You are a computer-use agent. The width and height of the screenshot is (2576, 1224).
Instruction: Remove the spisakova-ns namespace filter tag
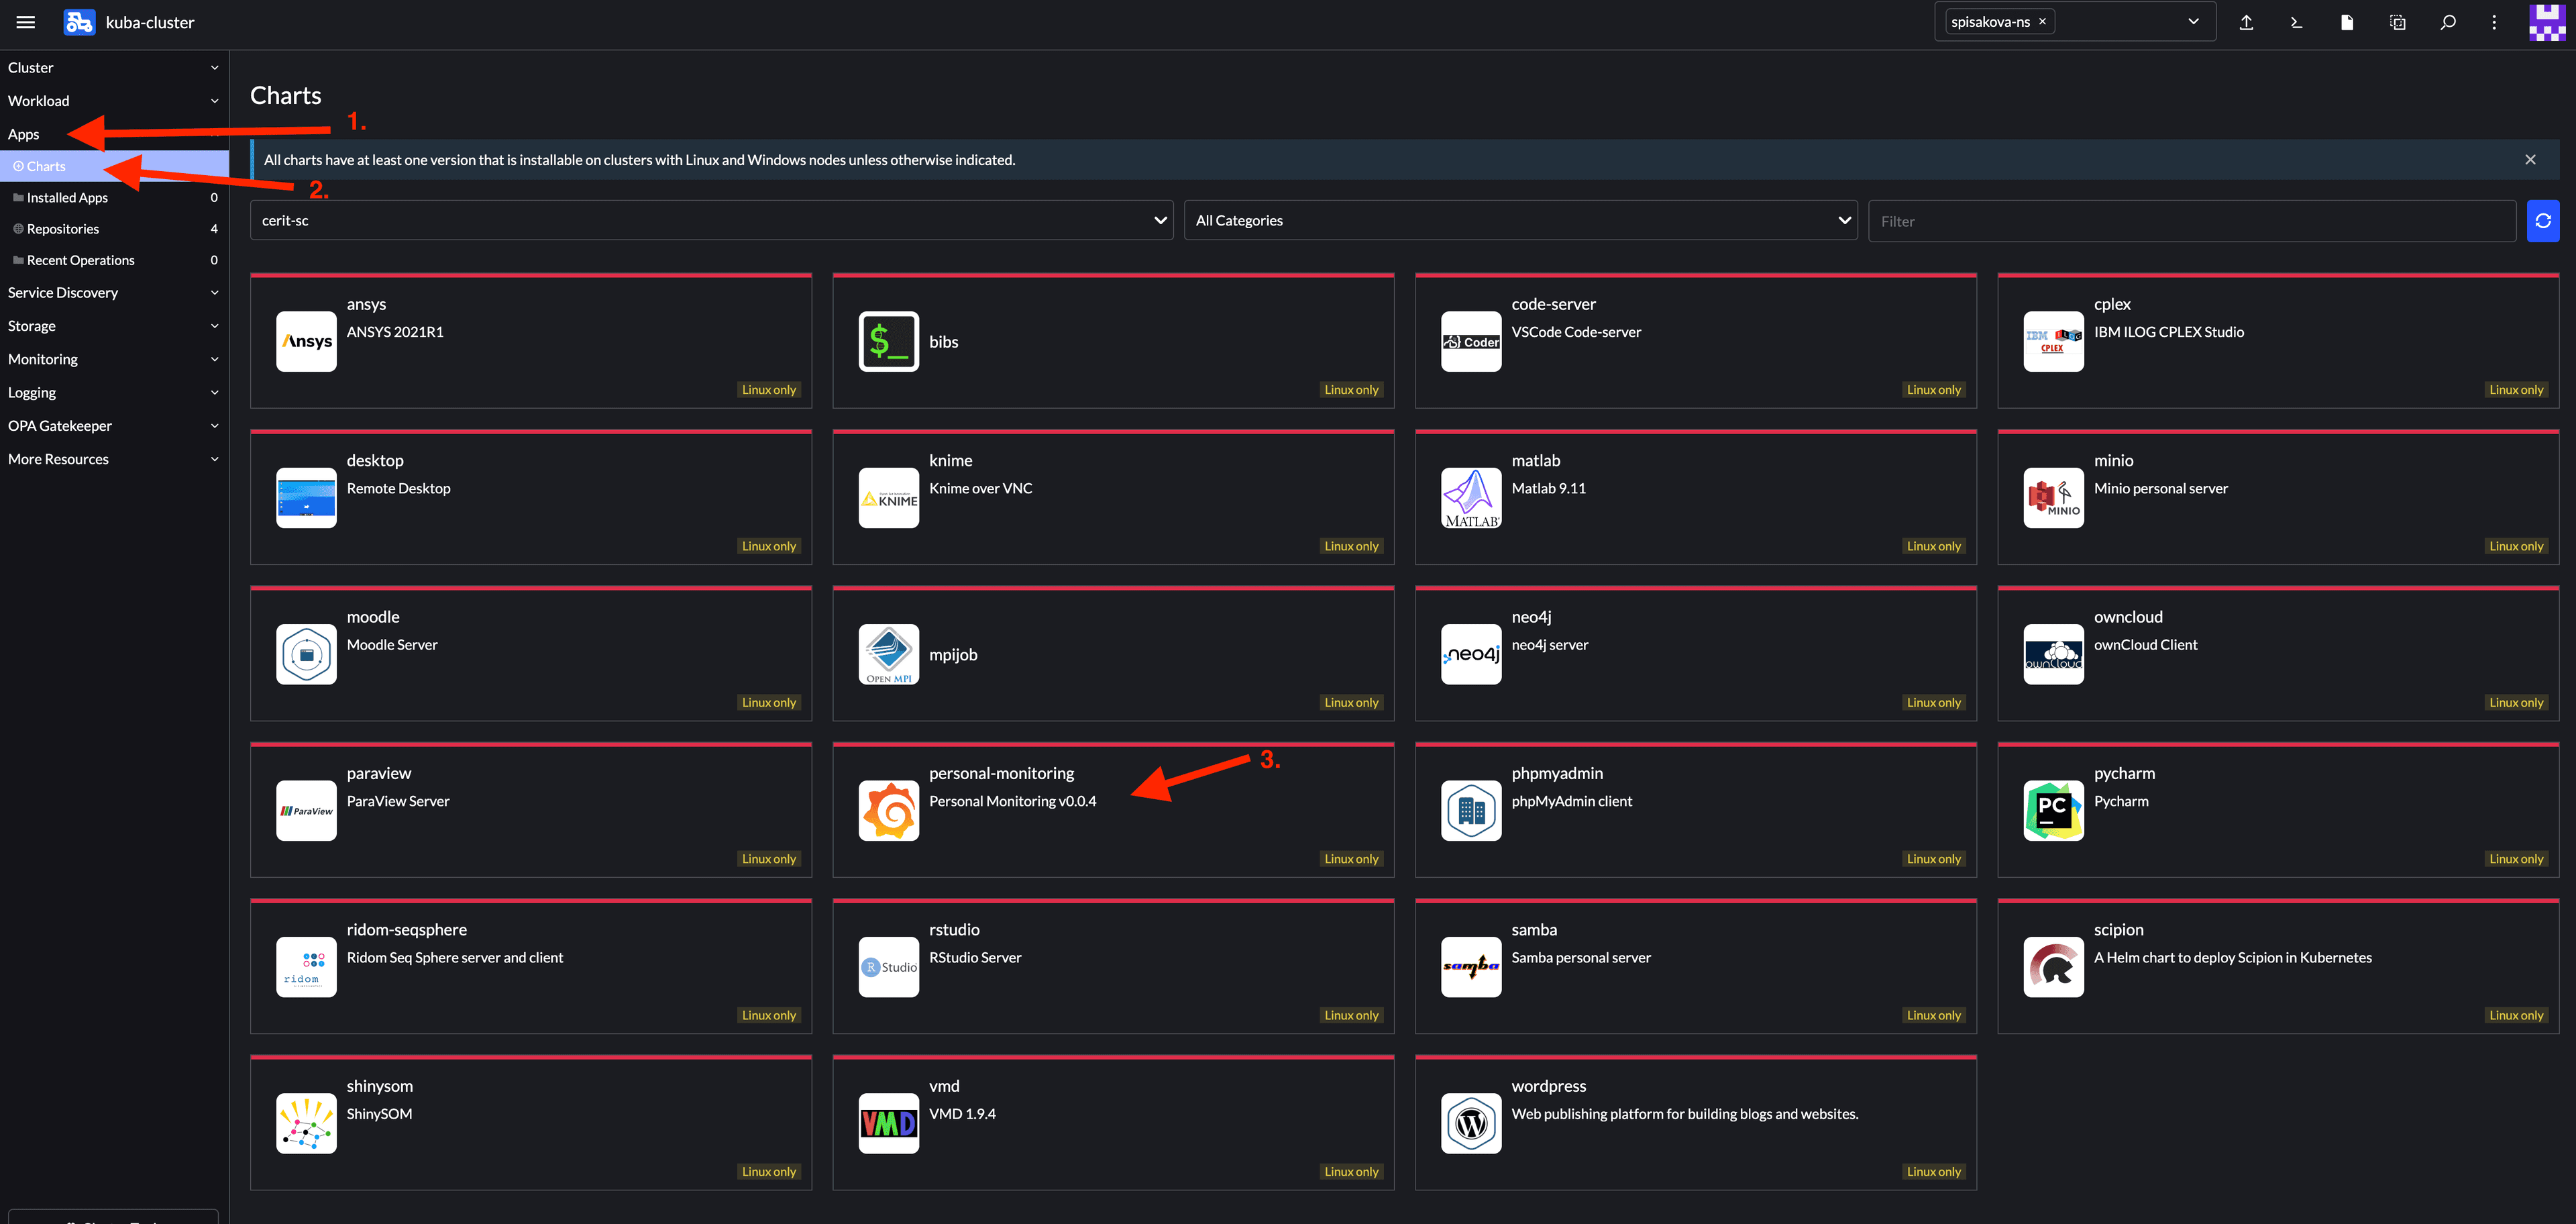click(2042, 22)
